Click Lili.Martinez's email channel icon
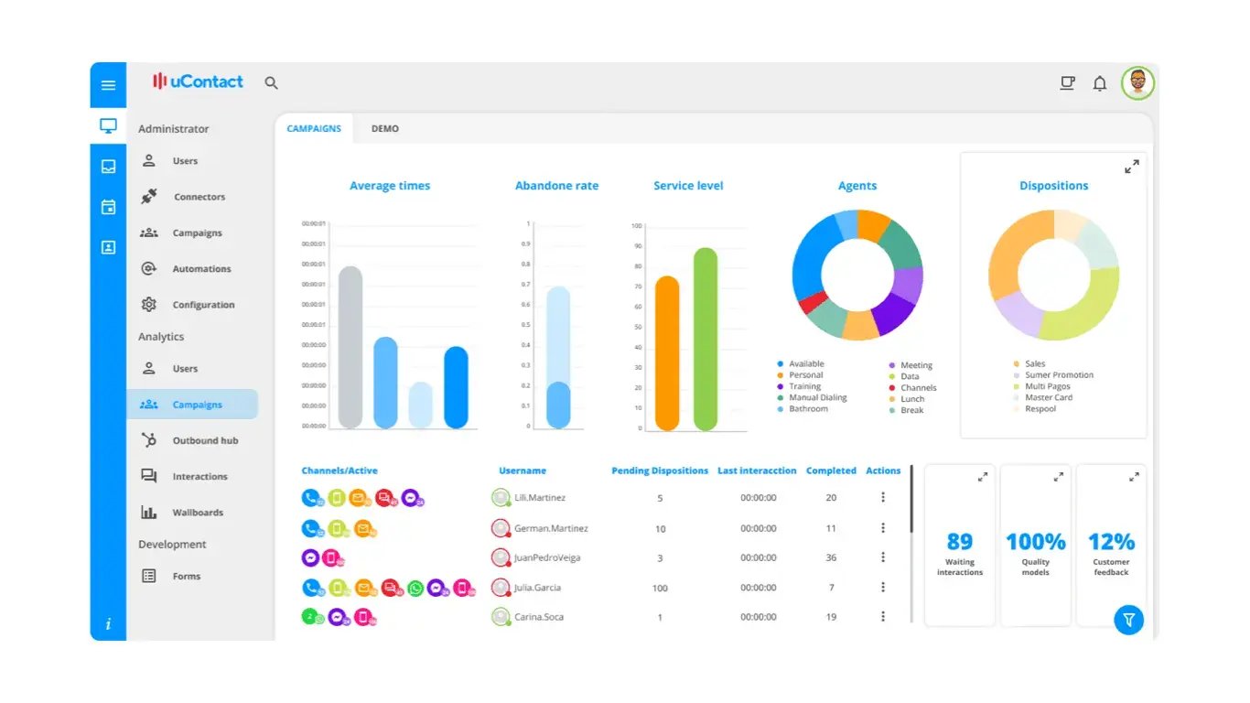The height and width of the screenshot is (703, 1250). [359, 498]
